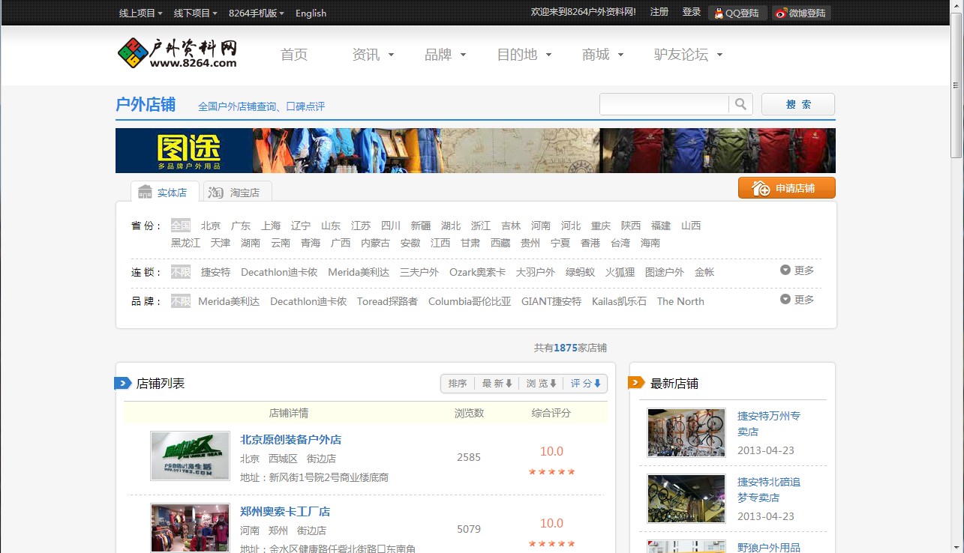The width and height of the screenshot is (964, 553).
Task: Expand 更多 on the 连锁 filter row
Action: 796,271
